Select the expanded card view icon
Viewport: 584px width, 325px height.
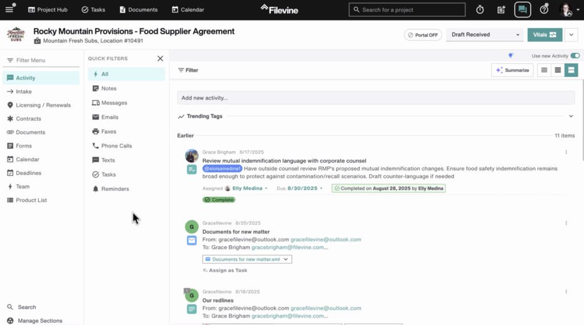(571, 70)
